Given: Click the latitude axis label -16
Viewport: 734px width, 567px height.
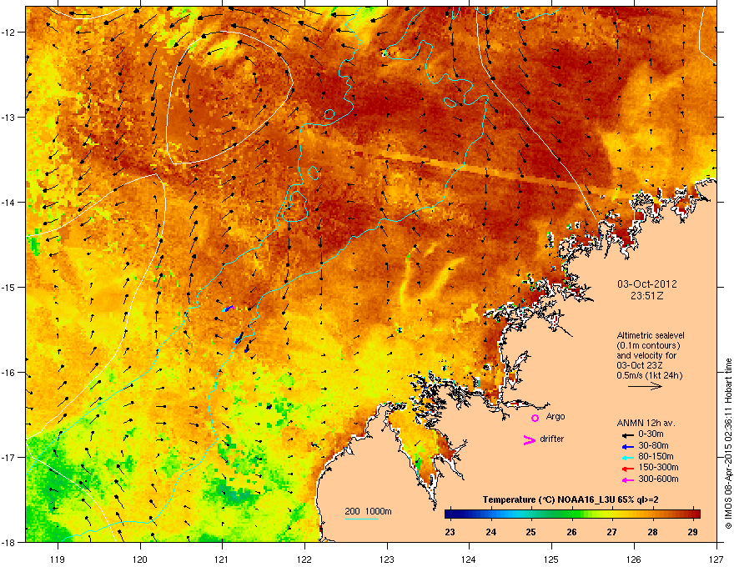Looking at the screenshot, I should (9, 373).
